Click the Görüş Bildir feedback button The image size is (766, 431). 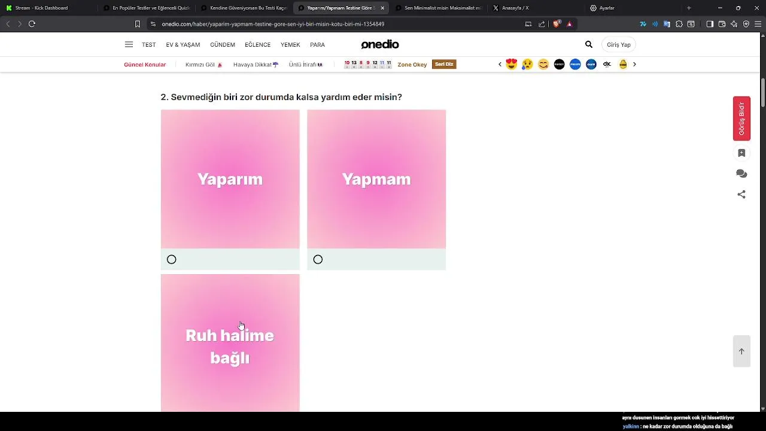pos(741,119)
